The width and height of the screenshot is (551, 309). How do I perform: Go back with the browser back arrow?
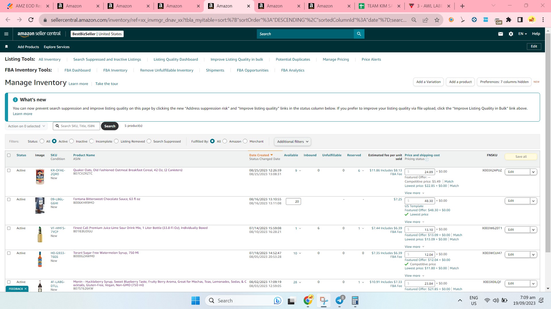[x=8, y=20]
